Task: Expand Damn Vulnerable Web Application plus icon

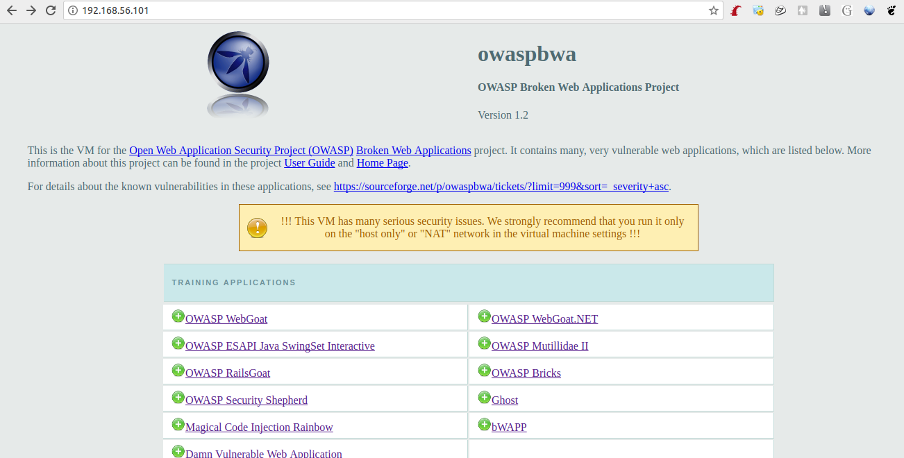Action: point(178,451)
